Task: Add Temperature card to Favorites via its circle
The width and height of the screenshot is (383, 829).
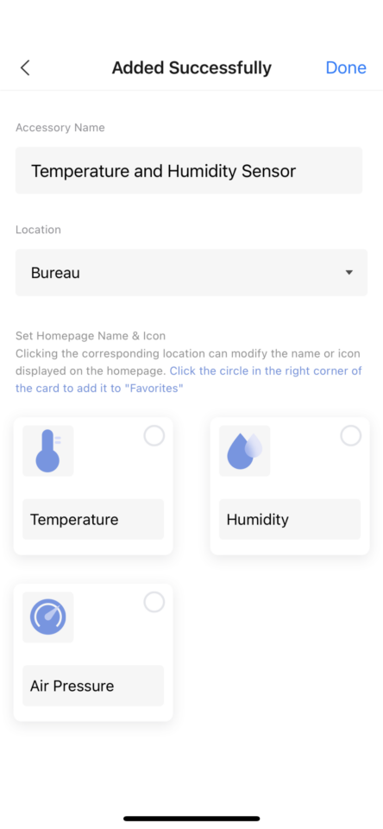Action: 154,436
